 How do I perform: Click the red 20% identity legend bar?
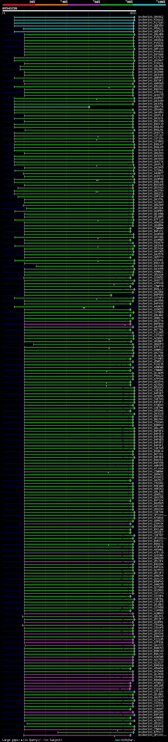tap(19, 5)
